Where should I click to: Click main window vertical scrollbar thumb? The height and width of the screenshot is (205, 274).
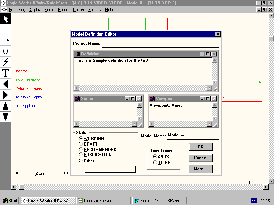pyautogui.click(x=271, y=39)
